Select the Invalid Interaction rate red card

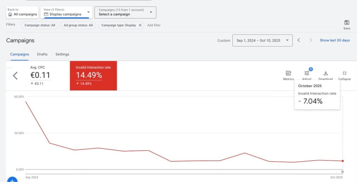pos(93,75)
